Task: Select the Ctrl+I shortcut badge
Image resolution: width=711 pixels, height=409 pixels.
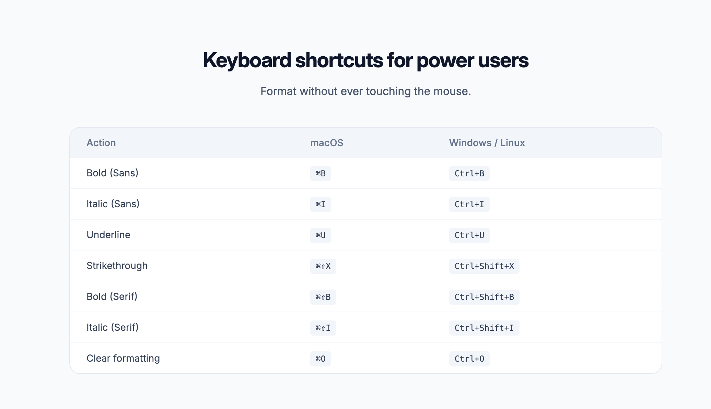Action: pyautogui.click(x=469, y=204)
